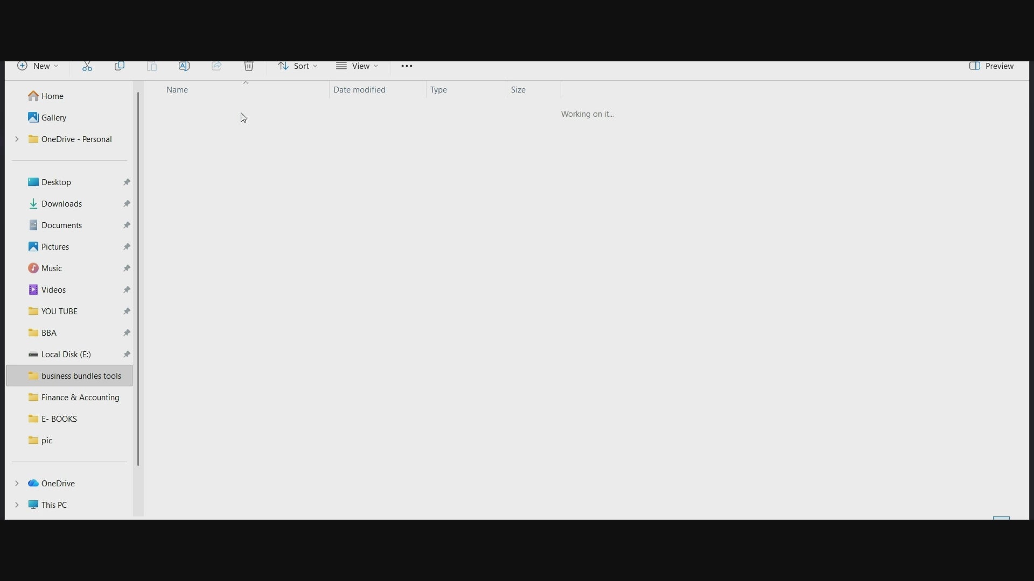Click the Cut scissors icon

click(87, 66)
